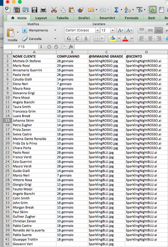Toggle bold G formatting button
Viewport: 168px width, 247px height.
coord(69,38)
